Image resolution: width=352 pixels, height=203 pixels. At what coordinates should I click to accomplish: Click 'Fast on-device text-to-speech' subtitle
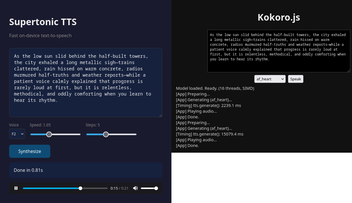coord(40,35)
